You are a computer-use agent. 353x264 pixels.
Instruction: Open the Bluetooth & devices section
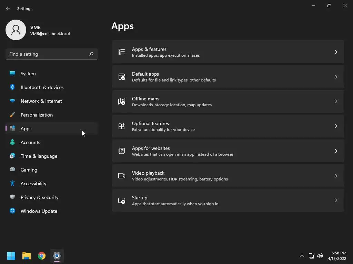42,87
